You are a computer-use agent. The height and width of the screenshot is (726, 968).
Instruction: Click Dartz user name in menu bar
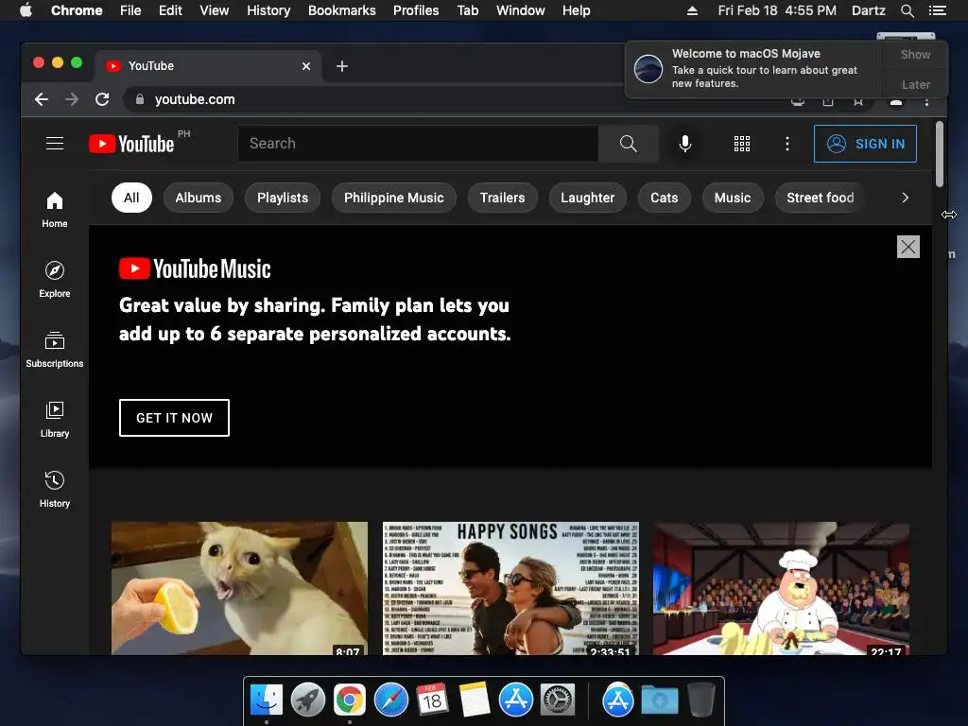pos(869,10)
